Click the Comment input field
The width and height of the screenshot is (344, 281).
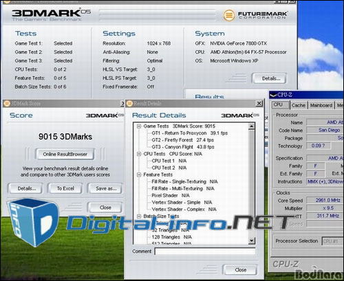(x=205, y=251)
